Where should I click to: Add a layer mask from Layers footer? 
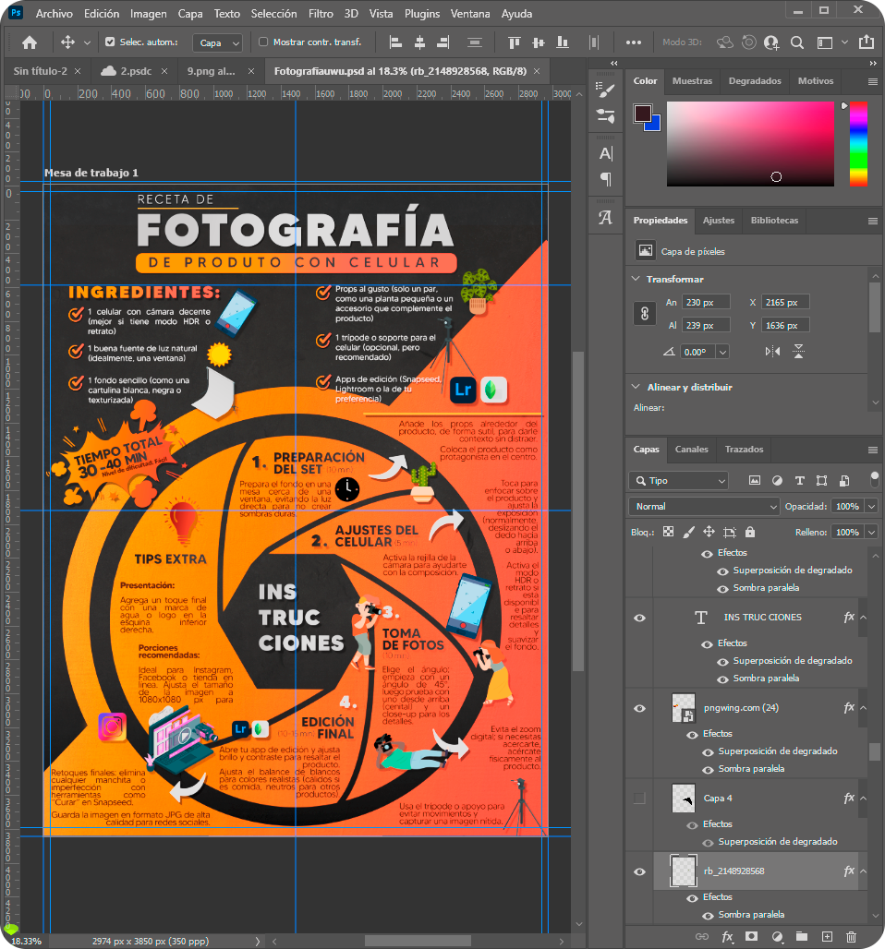(751, 936)
